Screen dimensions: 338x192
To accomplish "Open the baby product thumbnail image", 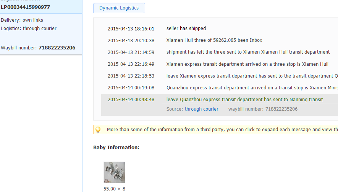I will point(114,173).
